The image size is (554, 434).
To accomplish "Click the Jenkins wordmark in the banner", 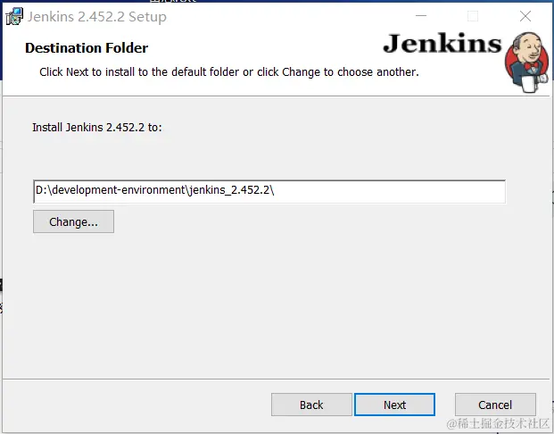I will click(442, 44).
